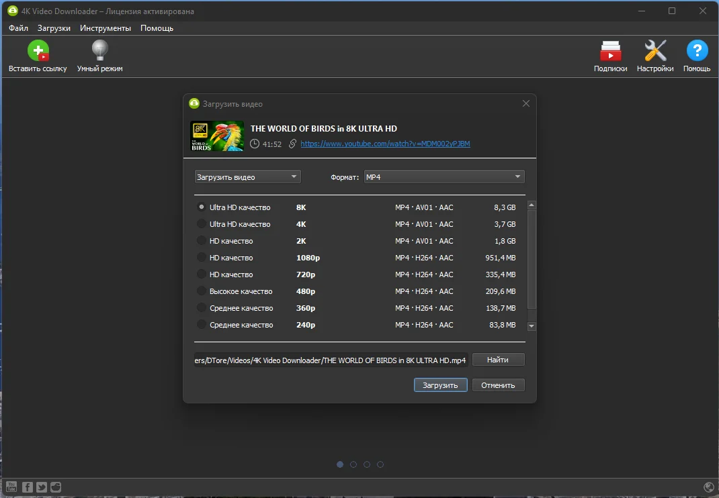Enable Smart Mode lightbulb icon
The width and height of the screenshot is (719, 498).
click(99, 50)
